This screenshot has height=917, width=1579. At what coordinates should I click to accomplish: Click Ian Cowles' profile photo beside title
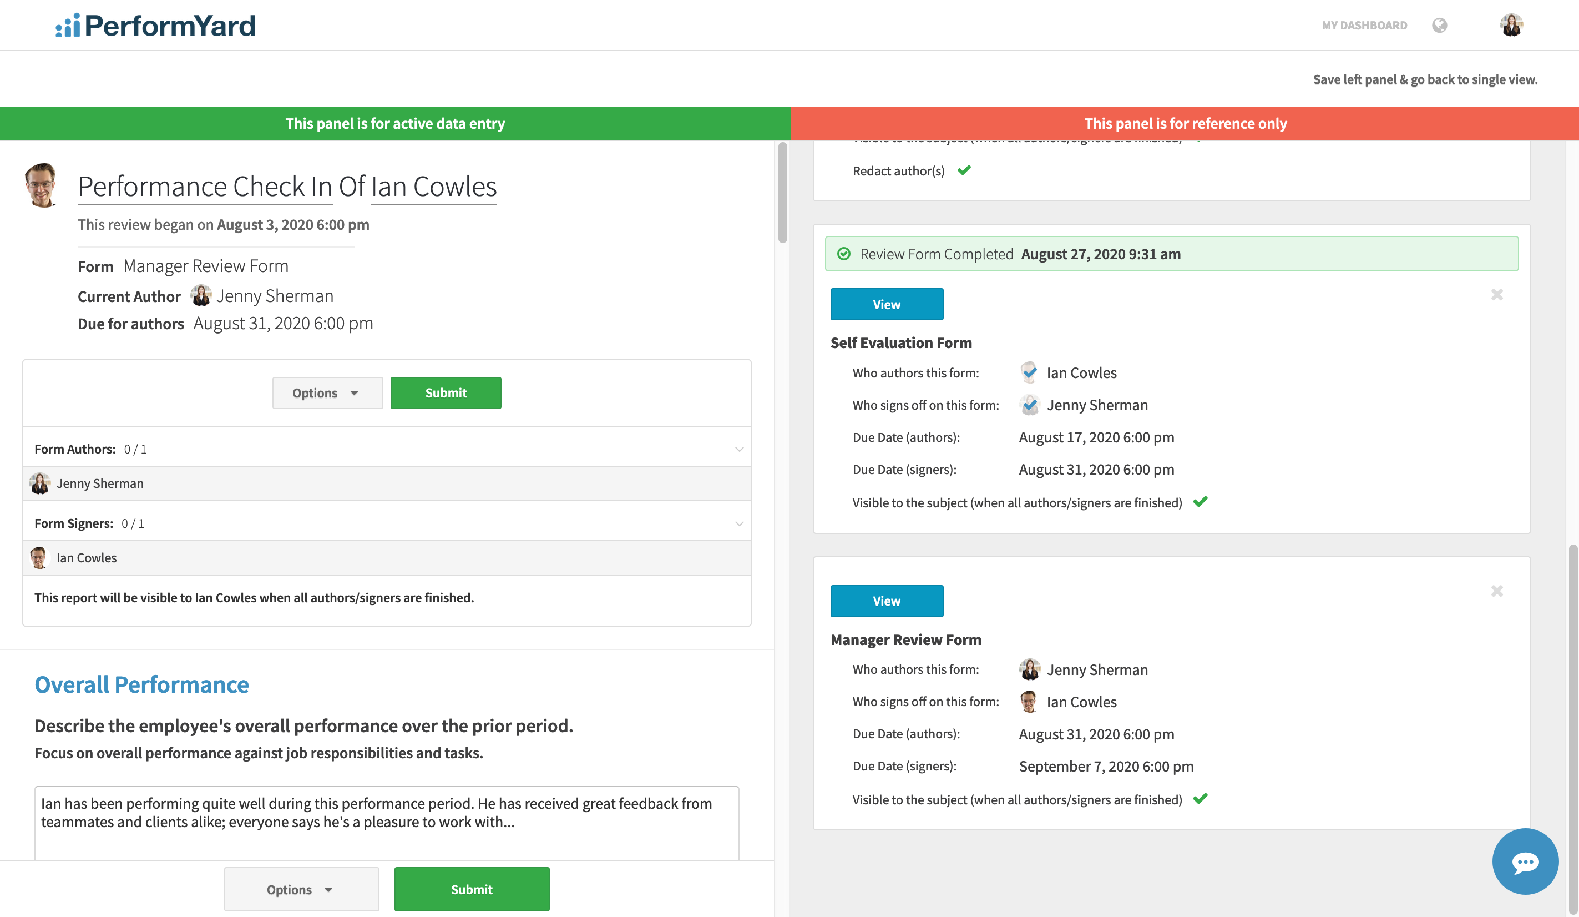42,185
